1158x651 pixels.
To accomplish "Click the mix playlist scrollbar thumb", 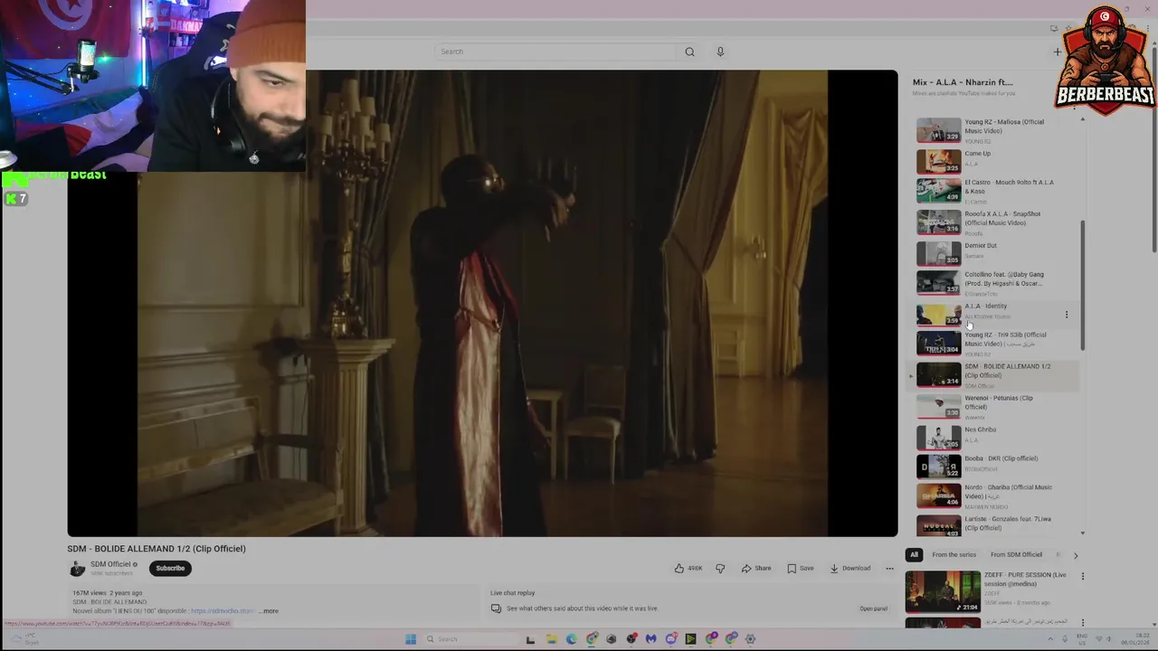I will (x=1082, y=286).
